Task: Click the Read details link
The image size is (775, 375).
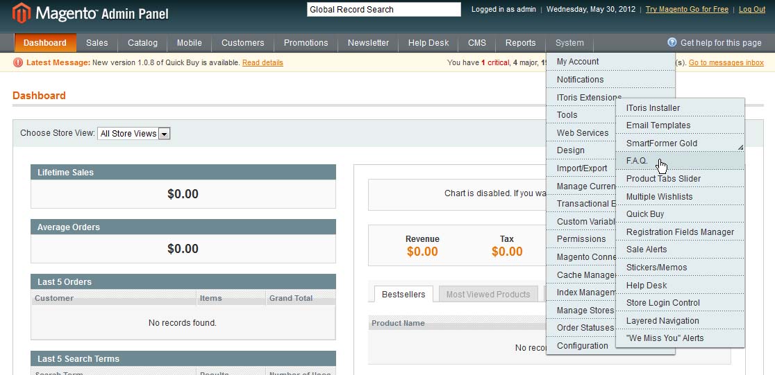Action: pos(262,62)
